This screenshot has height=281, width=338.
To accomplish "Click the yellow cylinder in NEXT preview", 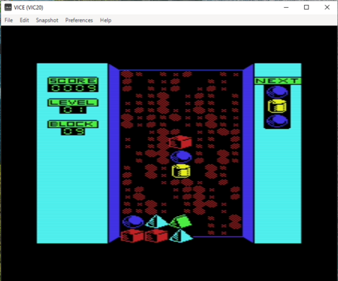I will pyautogui.click(x=277, y=106).
